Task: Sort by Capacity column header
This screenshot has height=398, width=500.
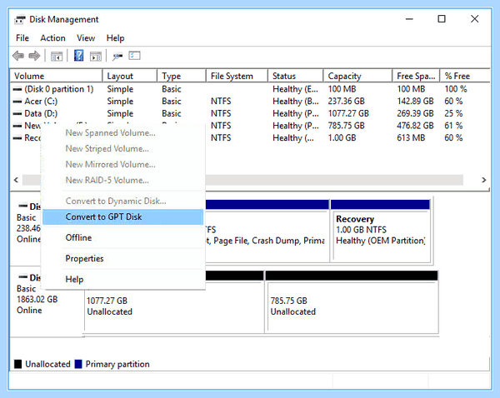Action: tap(357, 76)
